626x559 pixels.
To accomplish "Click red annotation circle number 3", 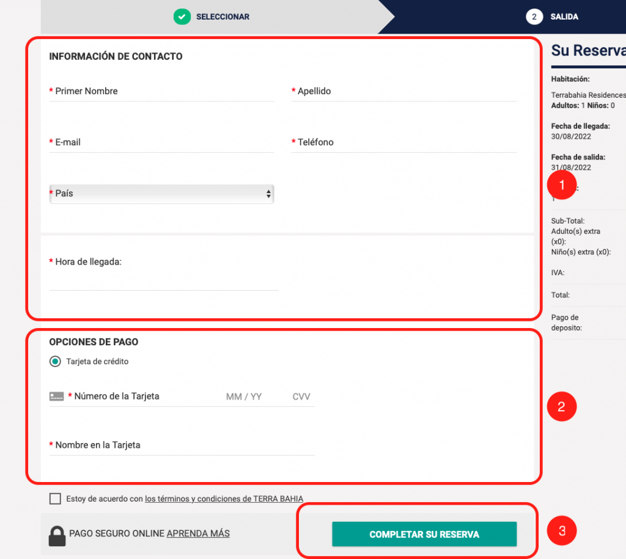I will tap(561, 531).
